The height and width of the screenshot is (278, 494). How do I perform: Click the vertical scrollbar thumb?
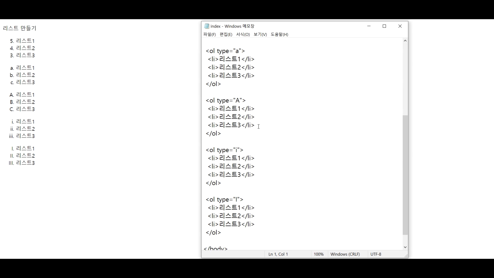click(x=405, y=175)
